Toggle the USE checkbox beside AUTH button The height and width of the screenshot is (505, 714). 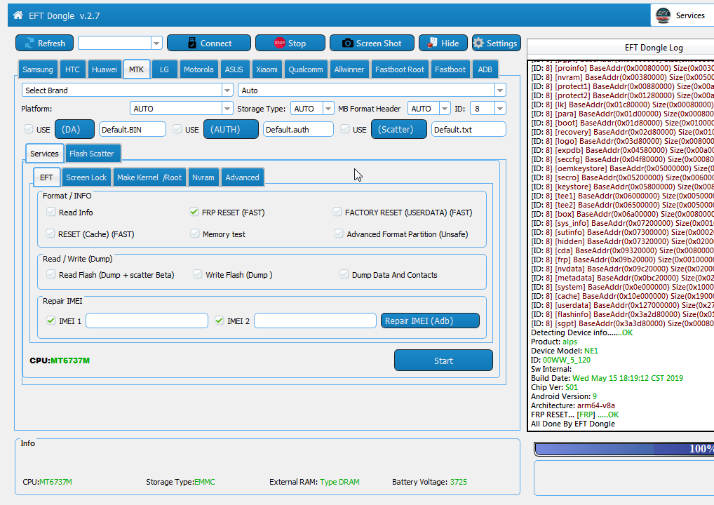click(177, 129)
